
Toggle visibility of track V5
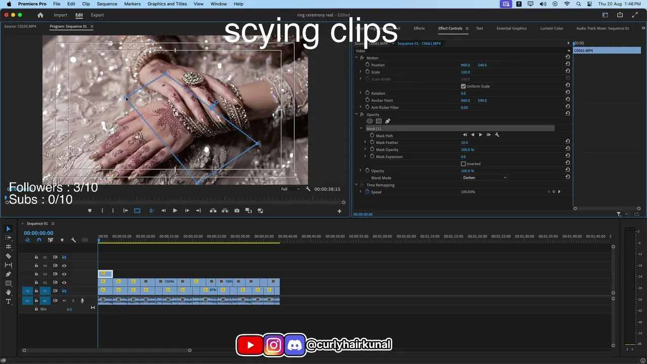click(64, 257)
